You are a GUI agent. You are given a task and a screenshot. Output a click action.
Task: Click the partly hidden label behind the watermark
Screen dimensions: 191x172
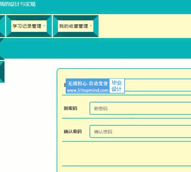click(x=65, y=85)
